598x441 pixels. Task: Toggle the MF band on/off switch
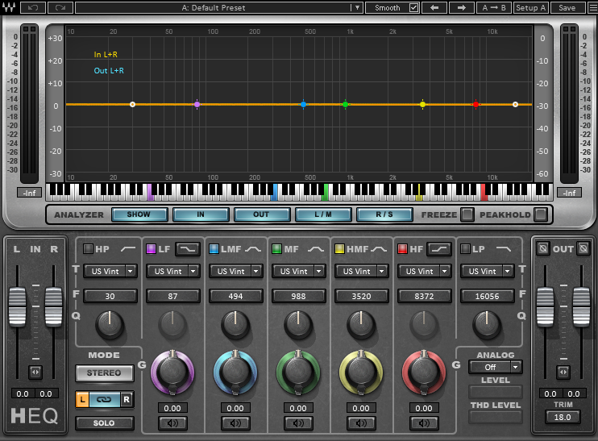click(x=276, y=249)
